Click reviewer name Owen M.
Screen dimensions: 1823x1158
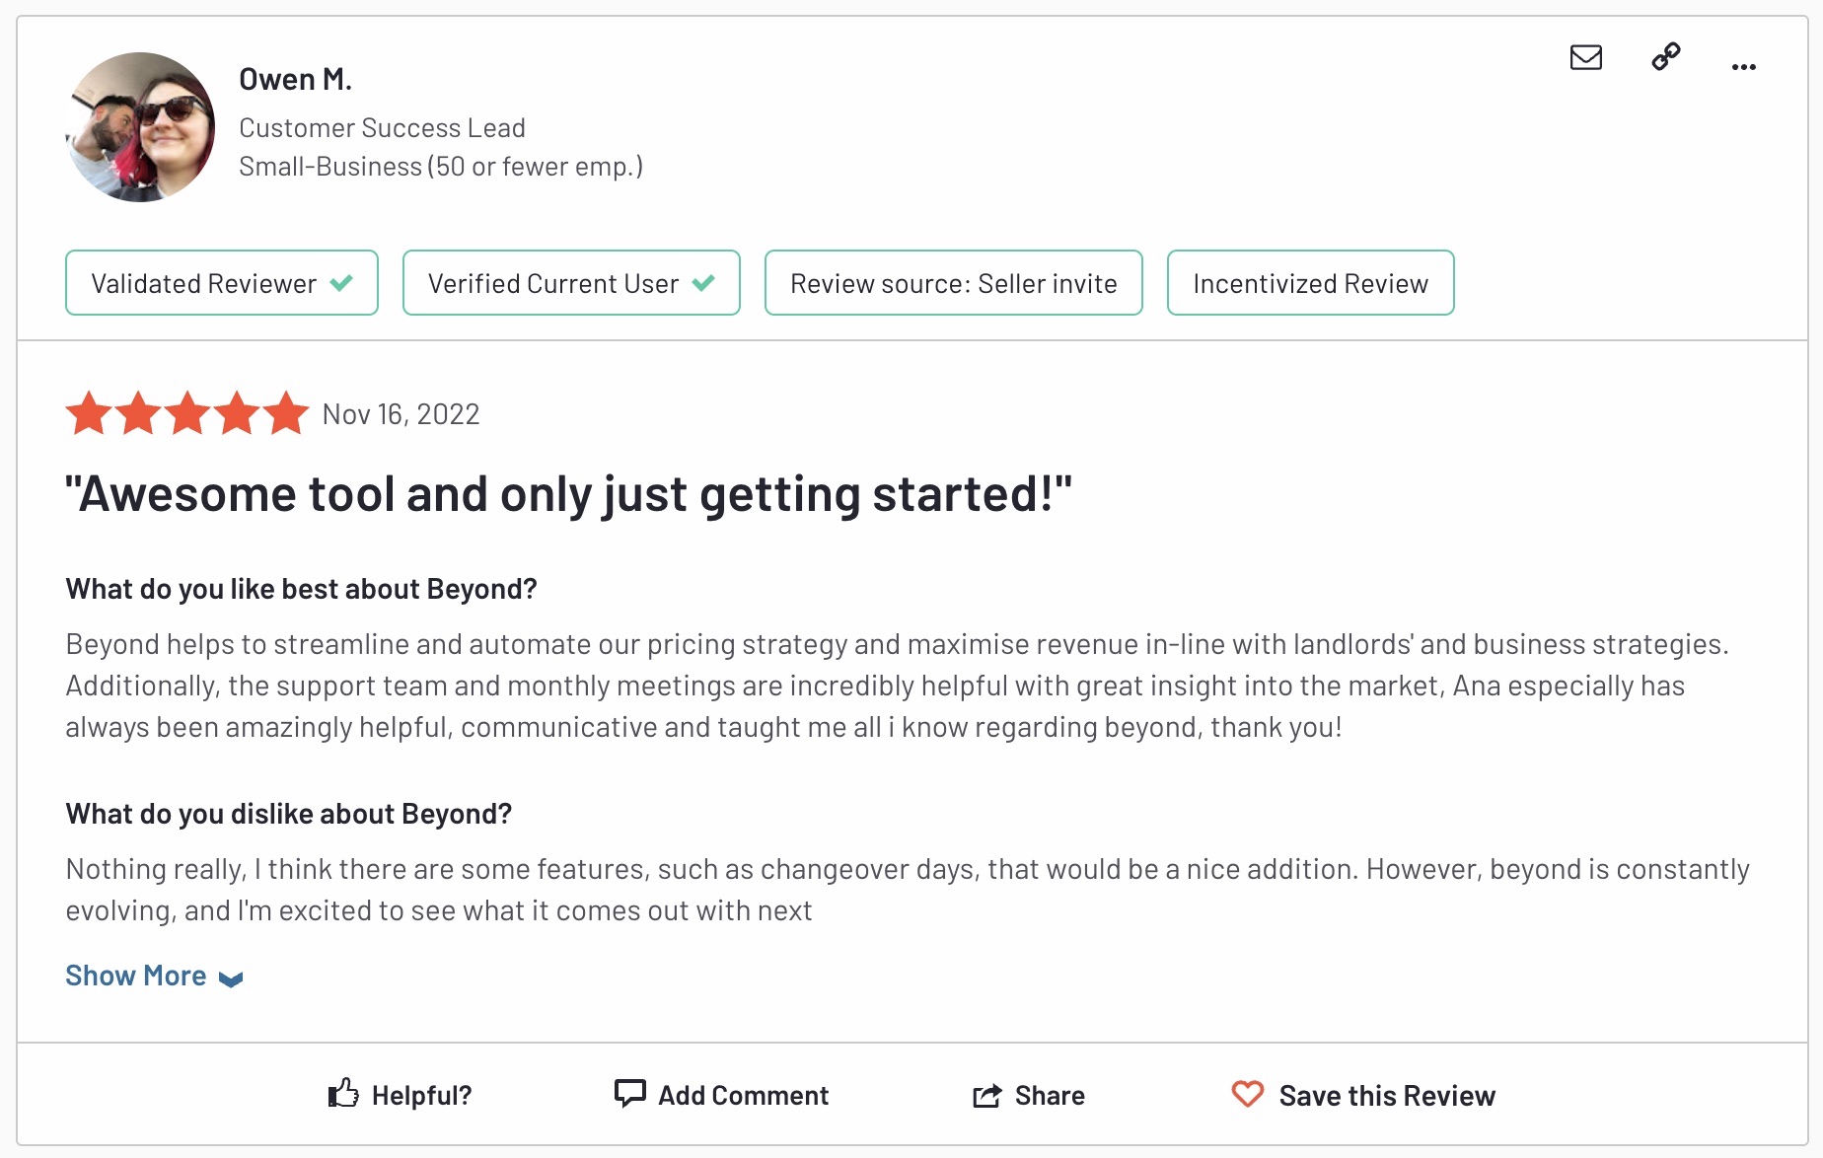pos(295,78)
